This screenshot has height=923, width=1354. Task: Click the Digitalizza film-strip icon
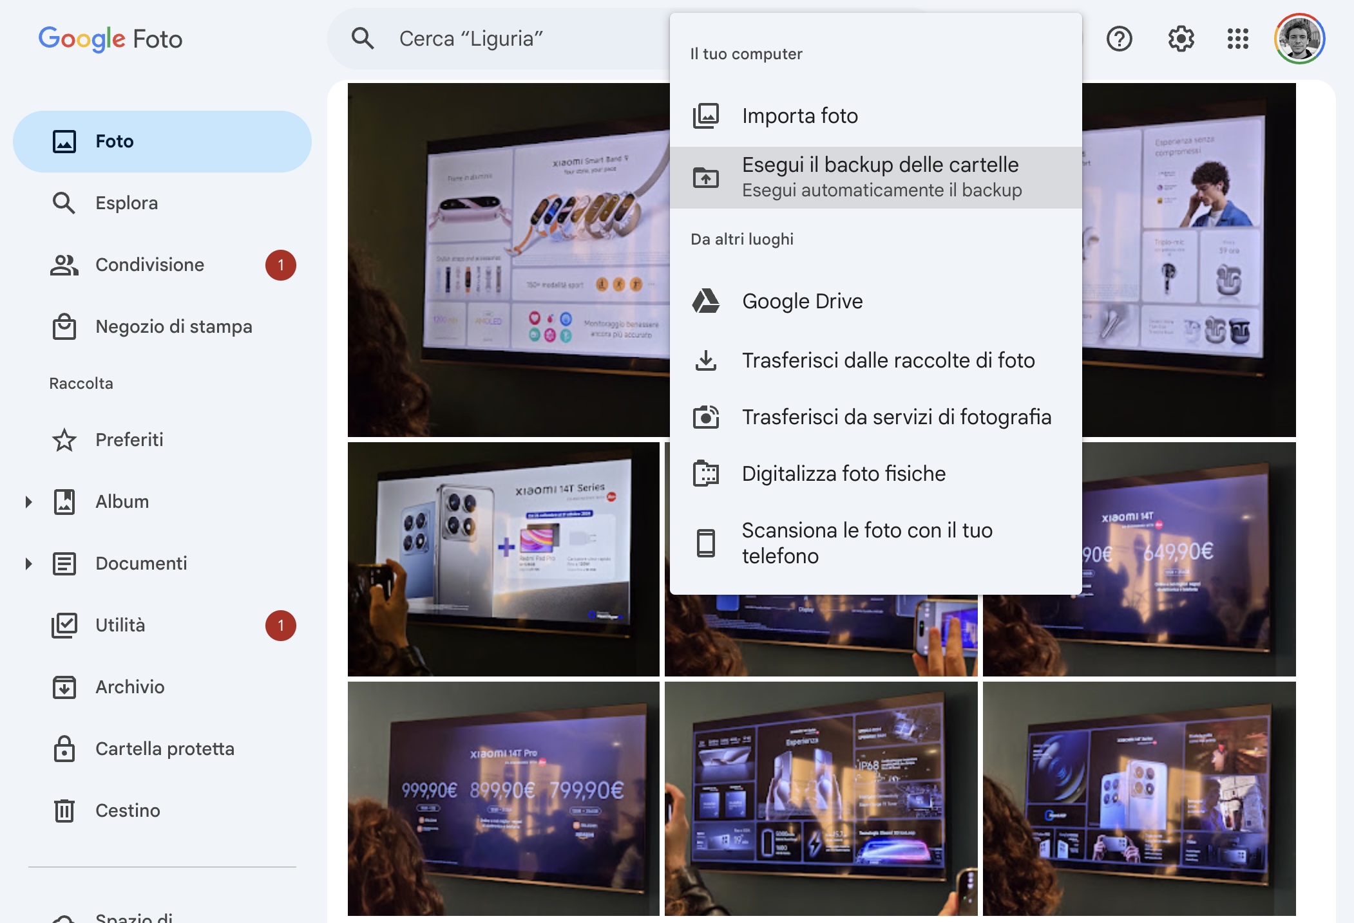click(x=706, y=474)
